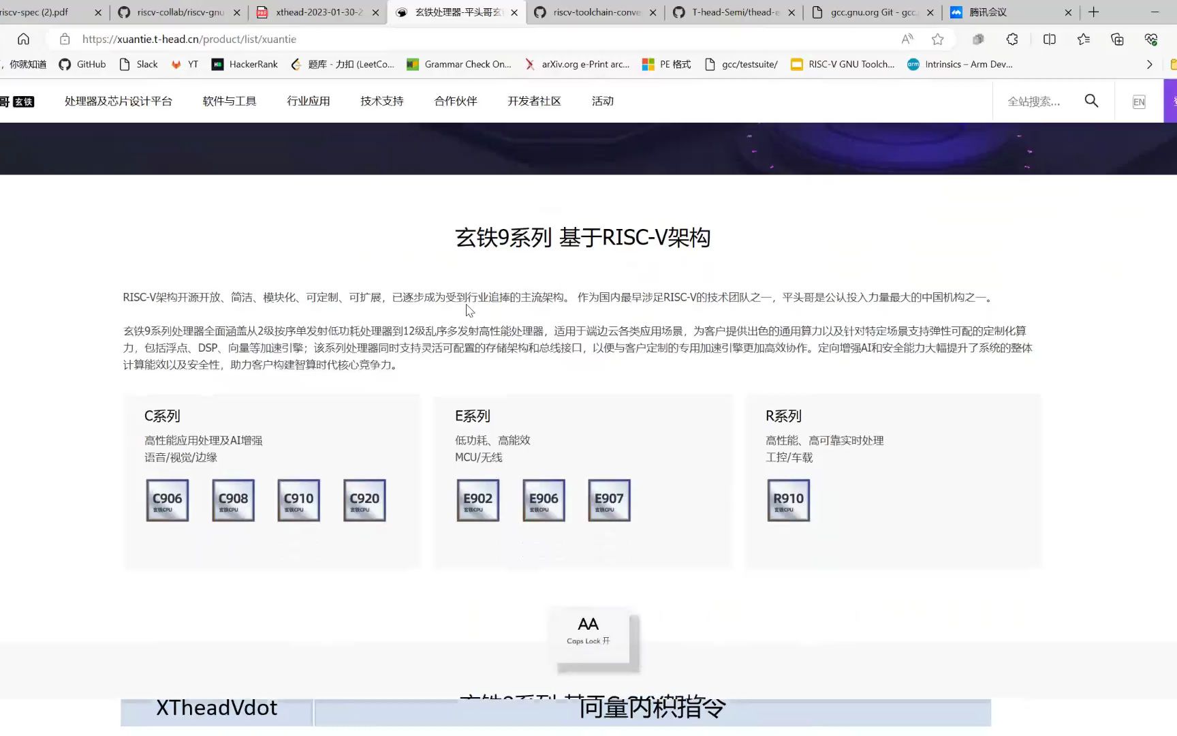Image resolution: width=1177 pixels, height=736 pixels.
Task: Open gcc/testsuite/ bookmark
Action: (741, 64)
